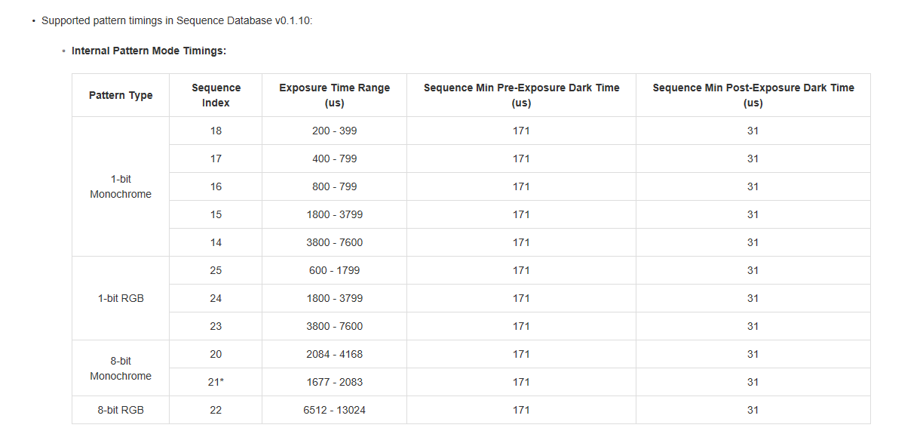923x434 pixels.
Task: Click the exposure range cell 600 - 1799
Action: click(334, 270)
